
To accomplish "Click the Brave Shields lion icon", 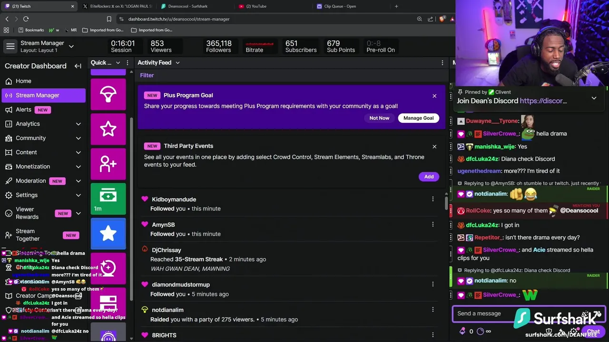I will tap(442, 19).
